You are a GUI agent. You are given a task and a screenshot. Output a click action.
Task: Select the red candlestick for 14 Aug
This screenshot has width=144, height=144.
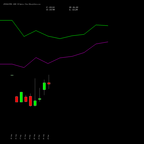tap(17, 99)
